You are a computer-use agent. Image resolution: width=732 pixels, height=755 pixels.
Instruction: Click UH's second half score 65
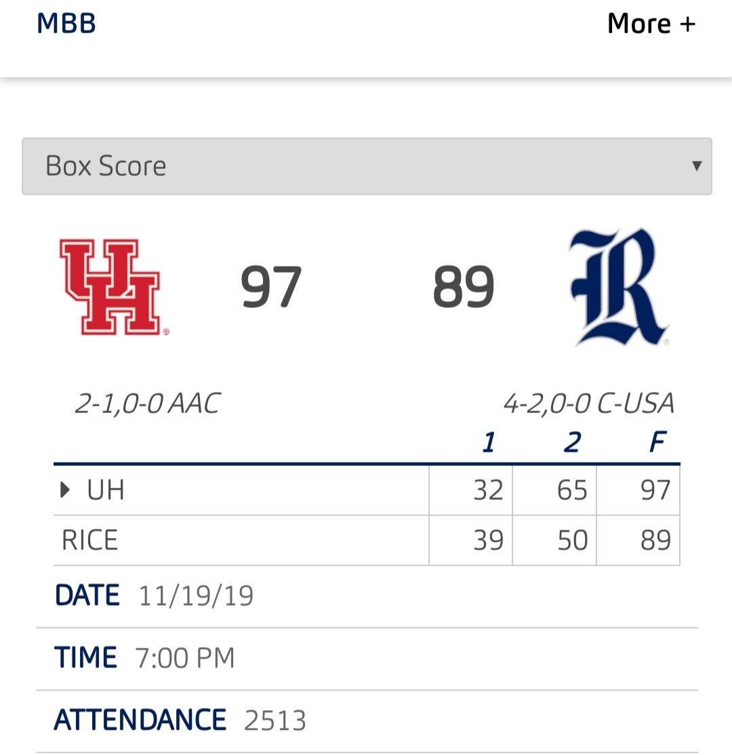[x=572, y=490]
